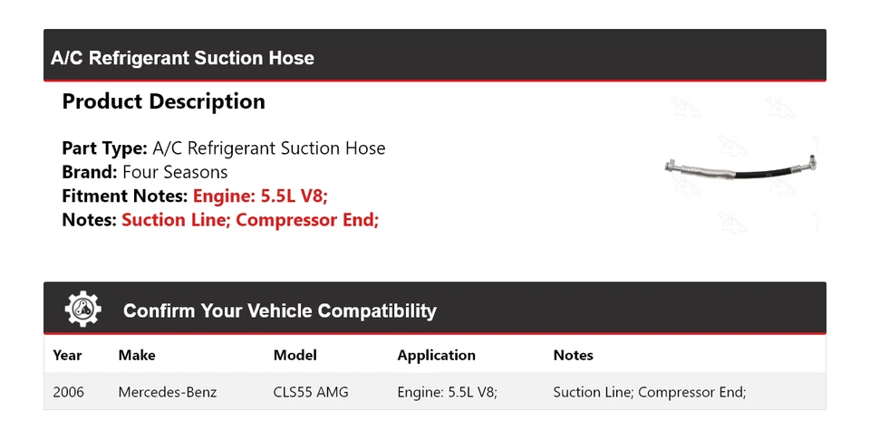Click the Model column header

tap(295, 355)
